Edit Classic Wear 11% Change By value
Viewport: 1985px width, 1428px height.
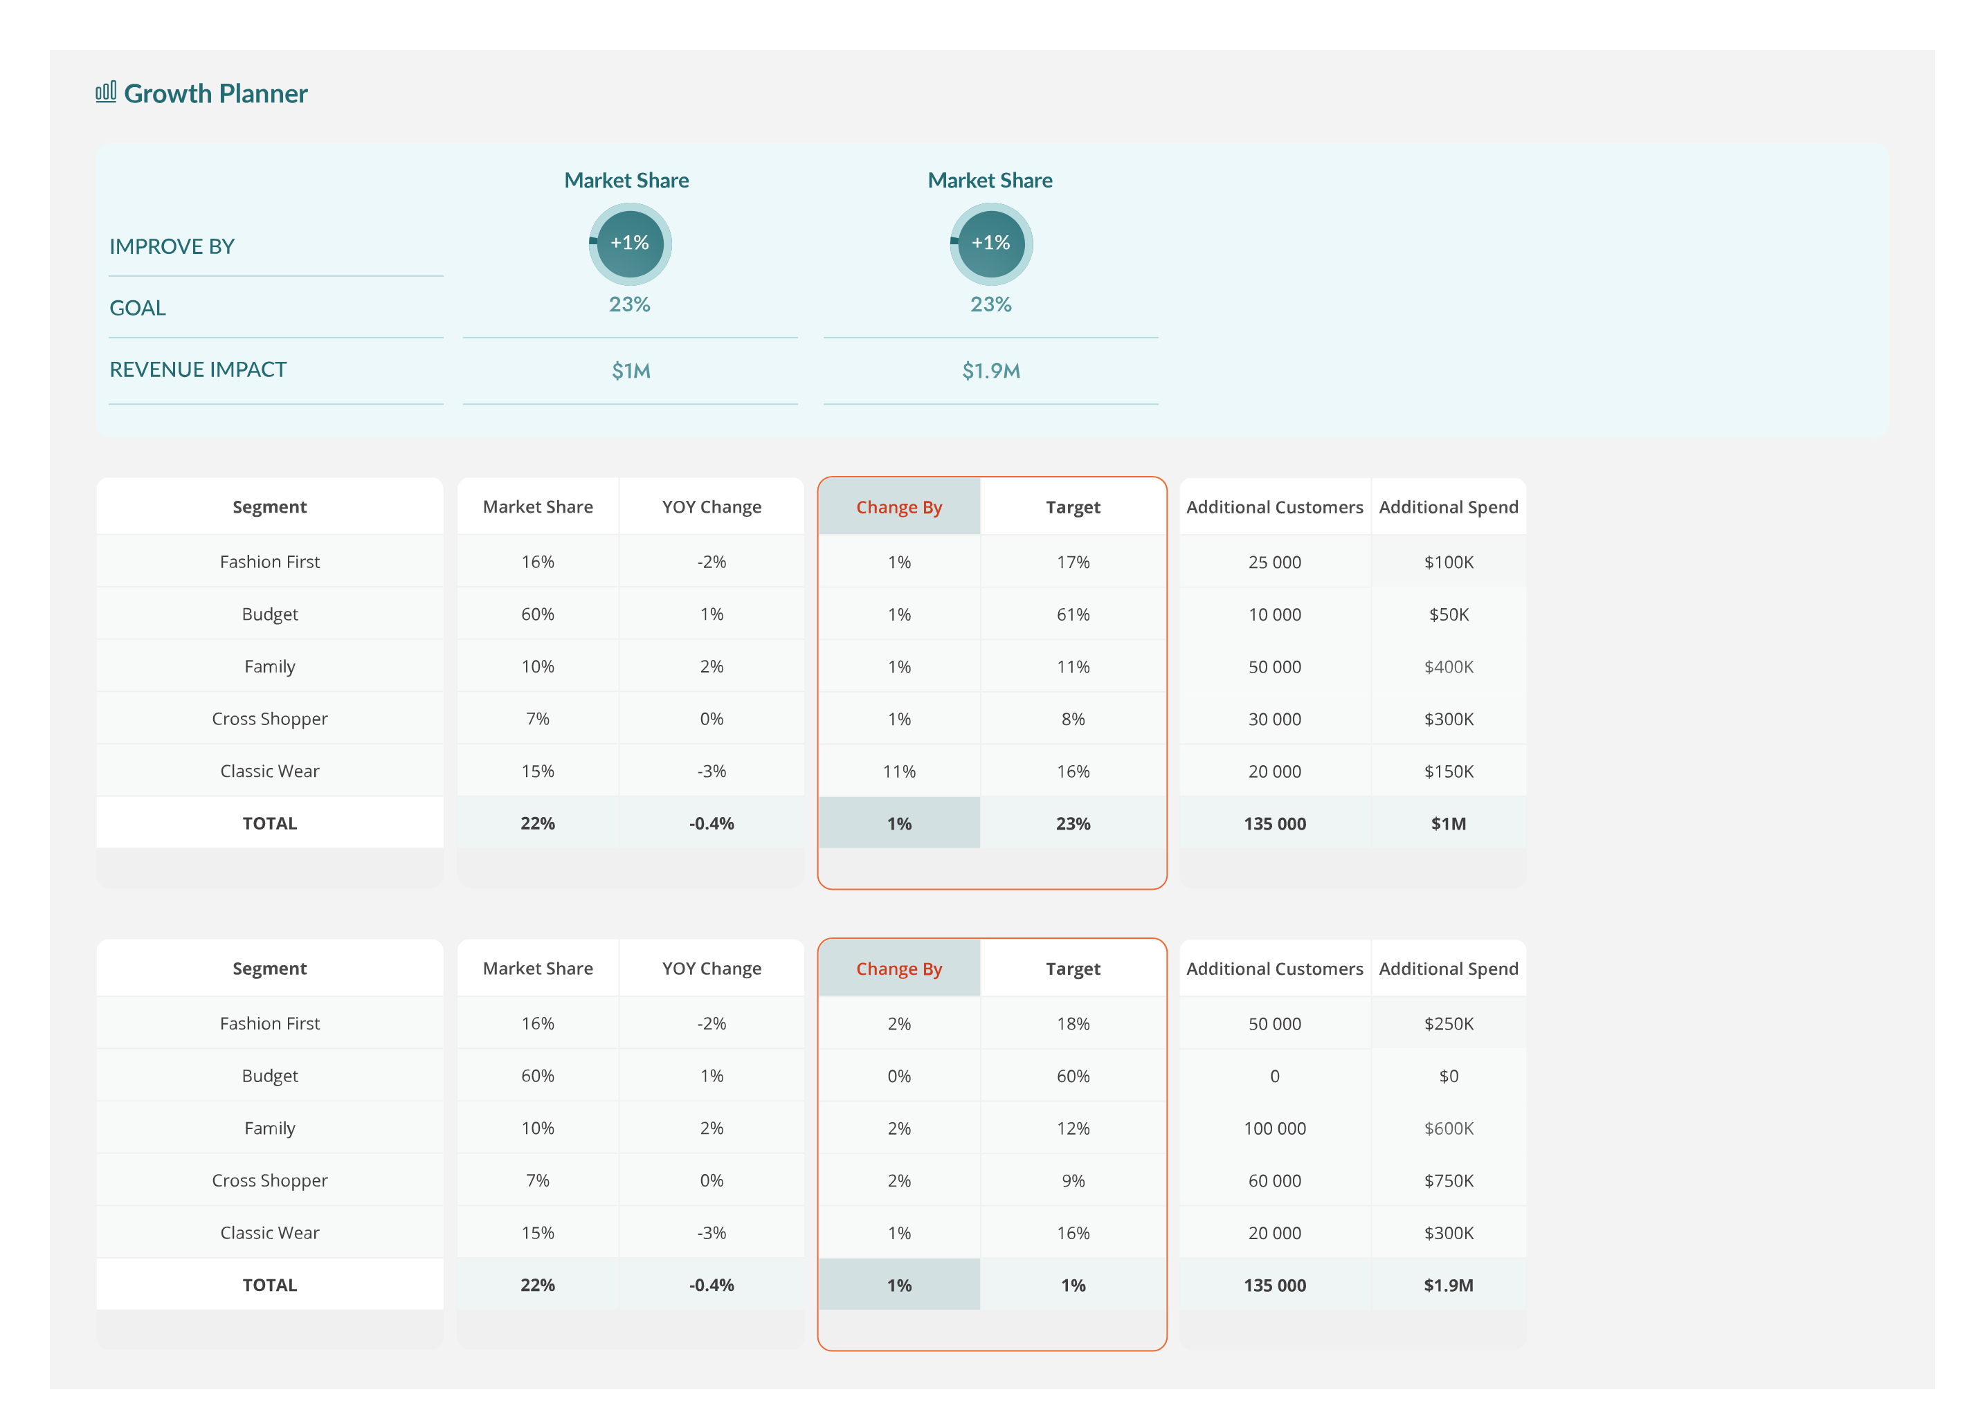click(x=899, y=771)
